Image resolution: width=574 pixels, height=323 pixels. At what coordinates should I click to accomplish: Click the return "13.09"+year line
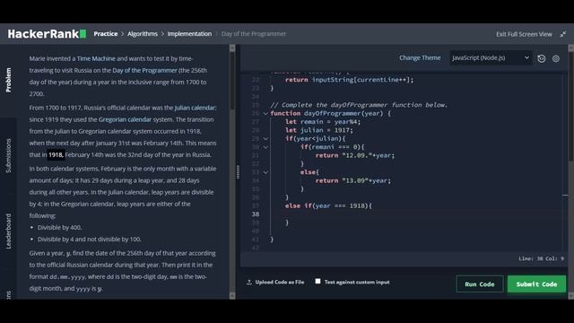tap(353, 180)
